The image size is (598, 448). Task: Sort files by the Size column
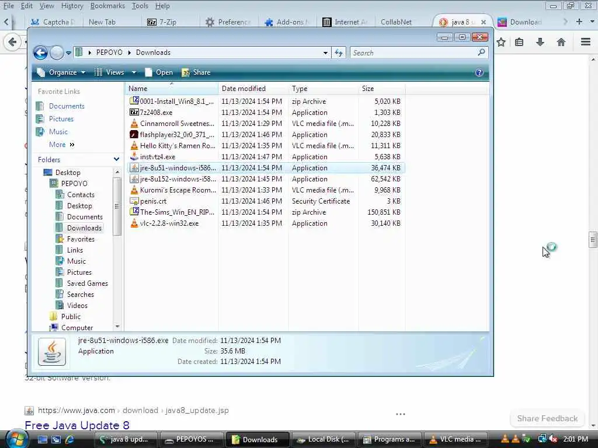pos(382,89)
